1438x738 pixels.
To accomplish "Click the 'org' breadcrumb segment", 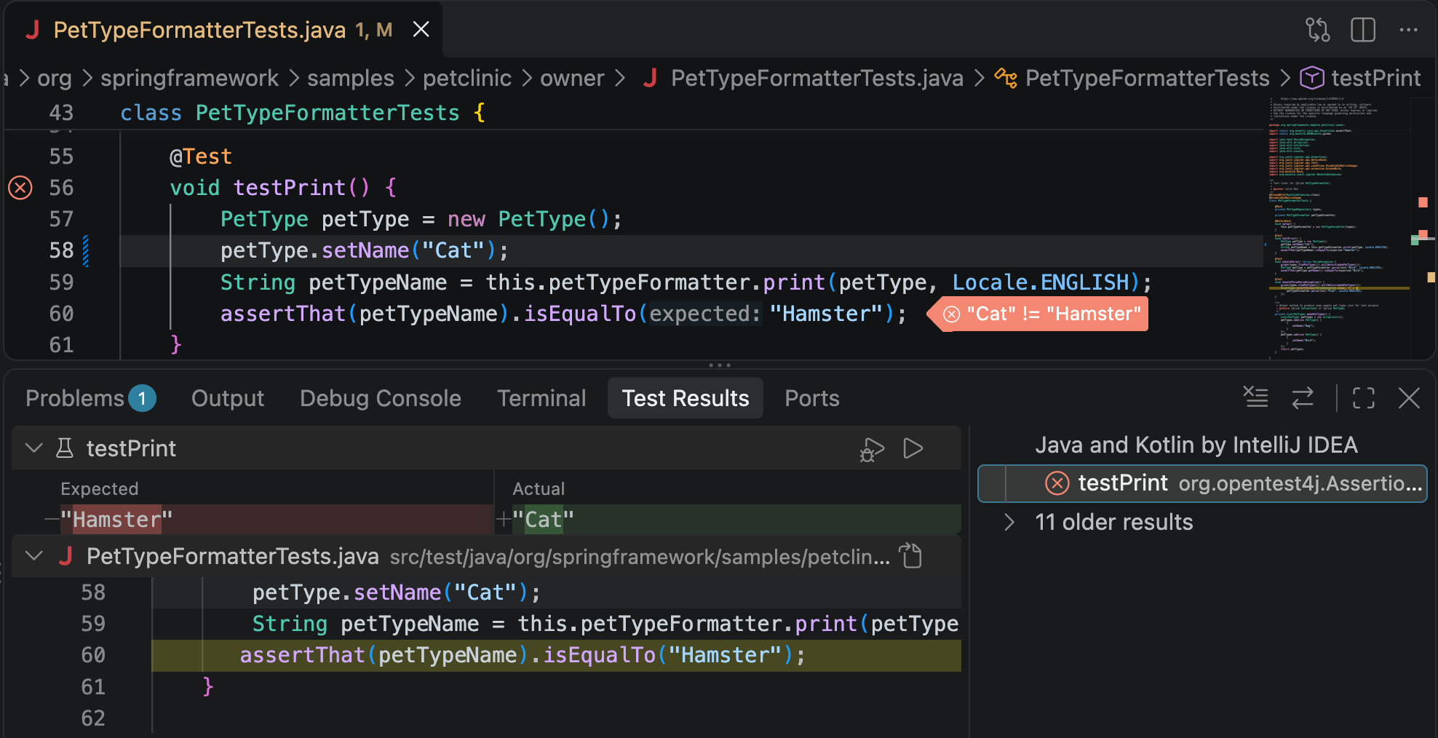I will 55,78.
